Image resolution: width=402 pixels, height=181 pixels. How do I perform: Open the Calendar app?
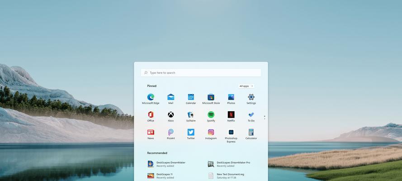point(191,99)
